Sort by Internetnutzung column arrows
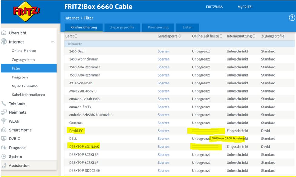Image resolution: width=296 pixels, height=177 pixels. pos(254,36)
